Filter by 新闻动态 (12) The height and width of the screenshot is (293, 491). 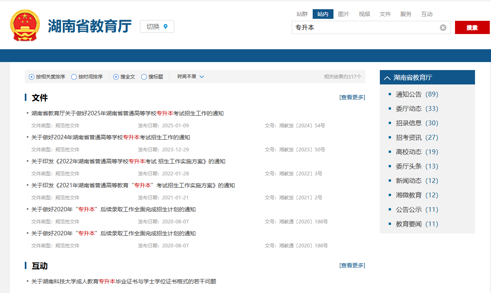(x=417, y=181)
